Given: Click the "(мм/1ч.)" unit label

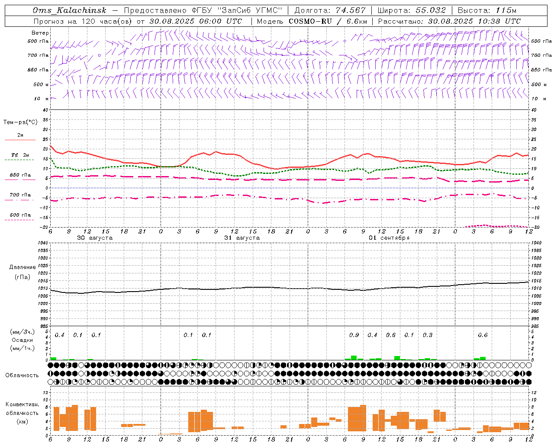Looking at the screenshot, I should coord(23,348).
